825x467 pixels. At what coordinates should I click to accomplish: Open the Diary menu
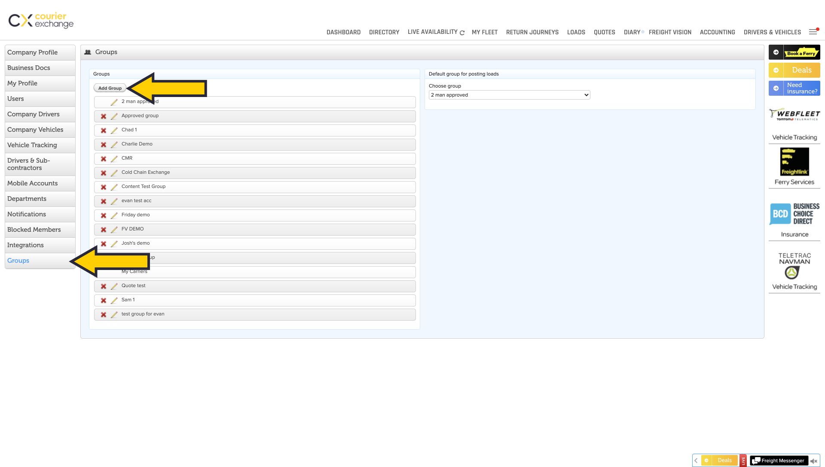tap(632, 32)
